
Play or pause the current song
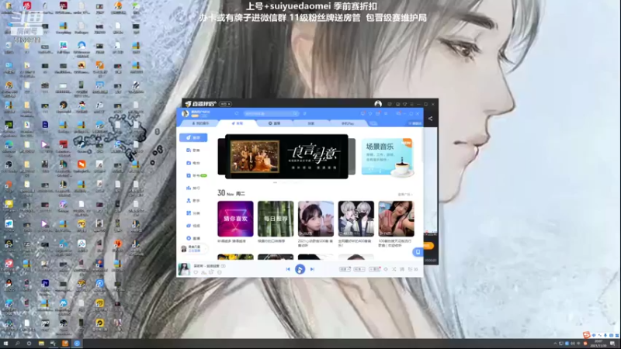(300, 269)
